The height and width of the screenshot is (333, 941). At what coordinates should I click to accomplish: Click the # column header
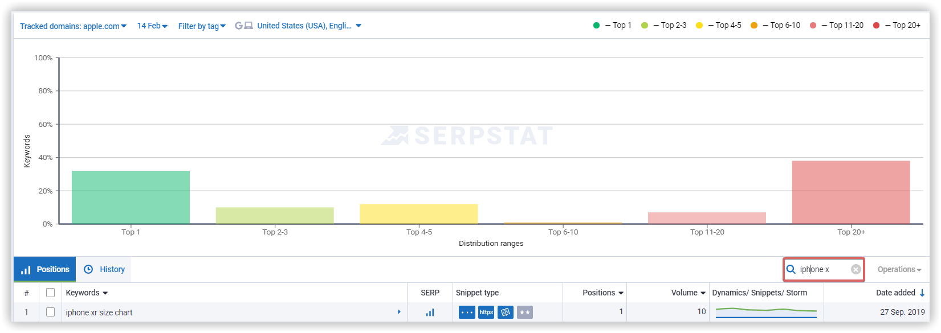[26, 293]
